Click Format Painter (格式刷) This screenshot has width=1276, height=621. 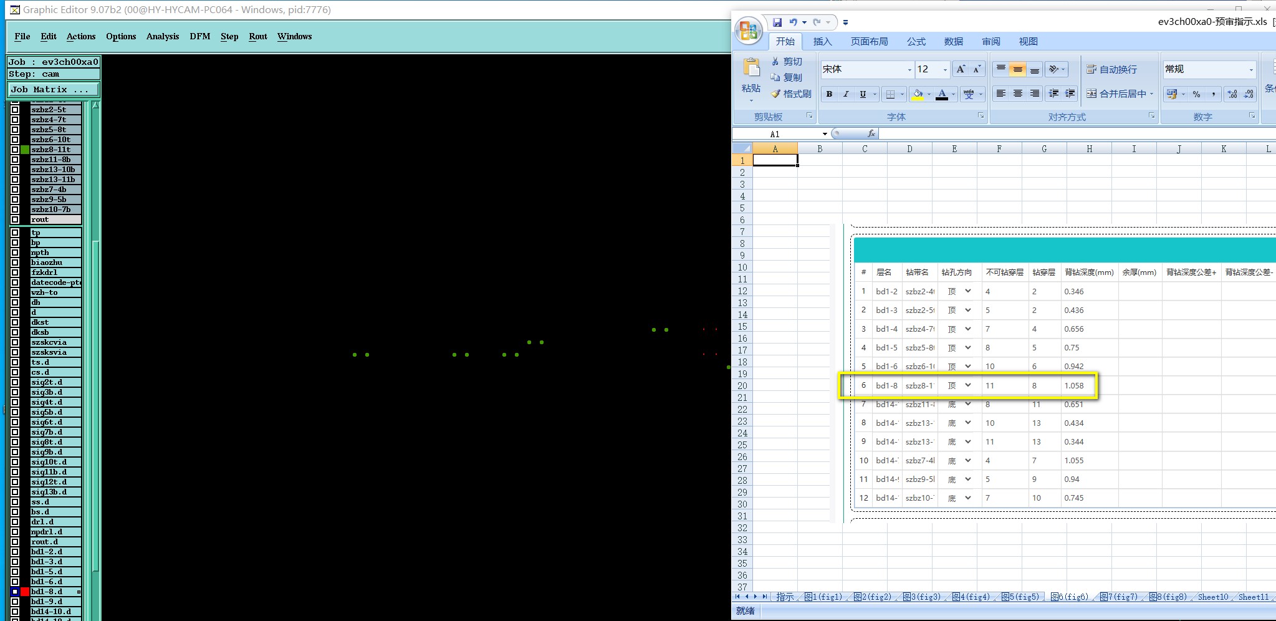(x=791, y=94)
